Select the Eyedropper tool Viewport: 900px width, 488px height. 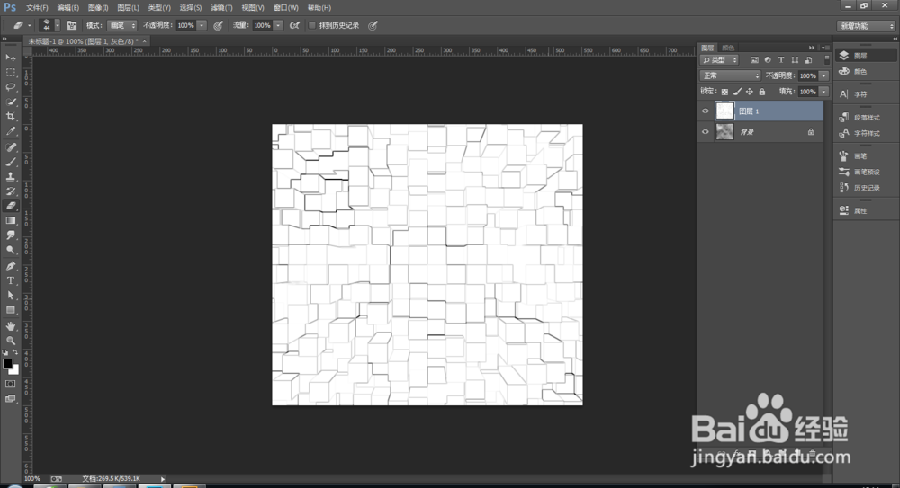10,131
